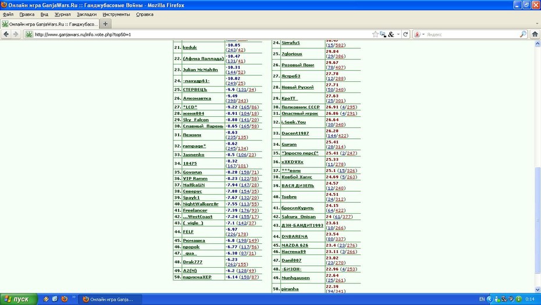Image resolution: width=541 pixels, height=305 pixels.
Task: Open the MAZDA 626 player link
Action: (x=295, y=245)
